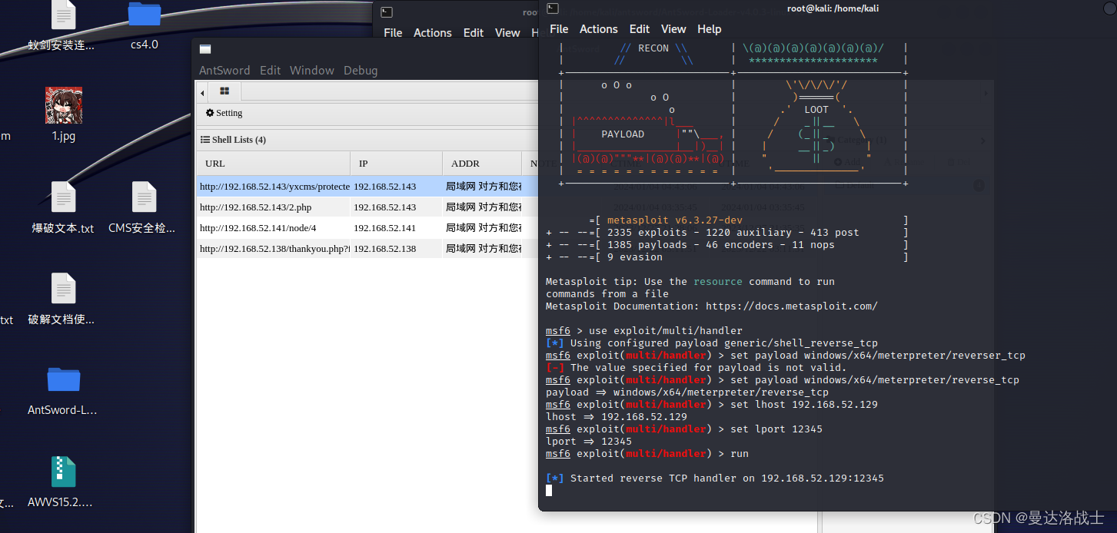Select the 192.168.52.138/thankyou.php shell row

tap(367, 249)
